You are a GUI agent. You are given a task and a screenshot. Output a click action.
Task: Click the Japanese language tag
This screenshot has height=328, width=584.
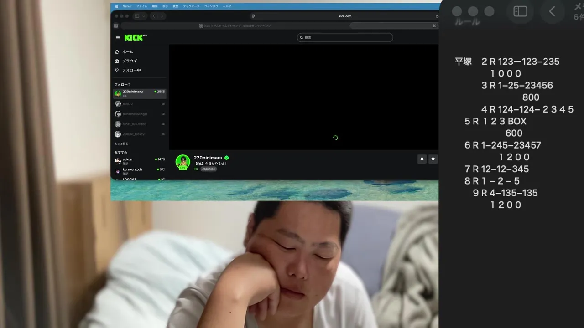209,169
